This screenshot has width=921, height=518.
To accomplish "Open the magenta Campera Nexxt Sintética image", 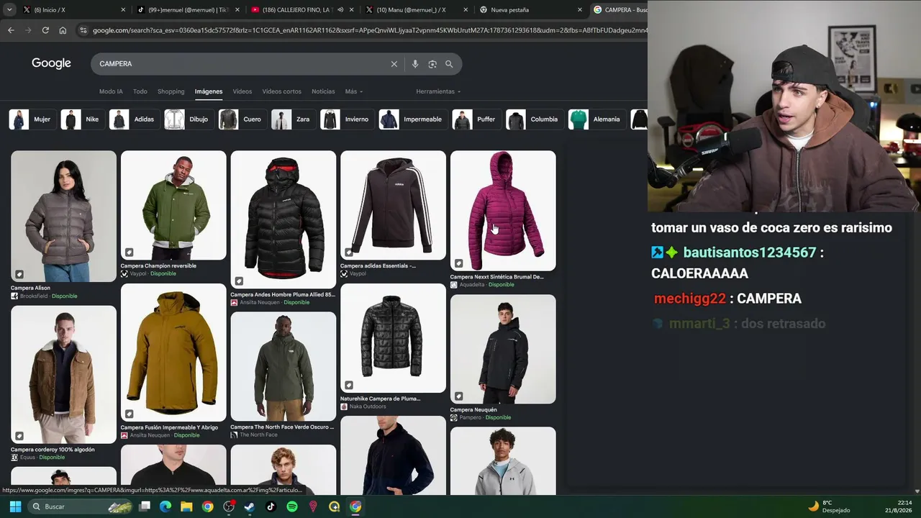I will (503, 210).
